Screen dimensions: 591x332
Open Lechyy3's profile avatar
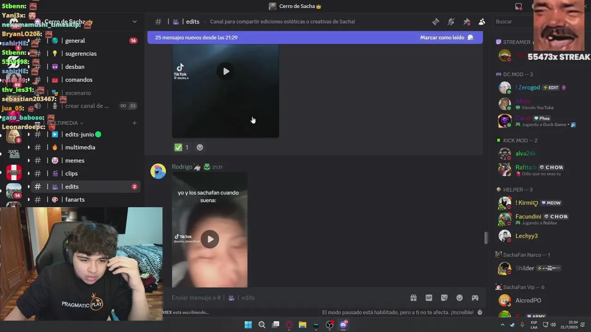(x=505, y=236)
